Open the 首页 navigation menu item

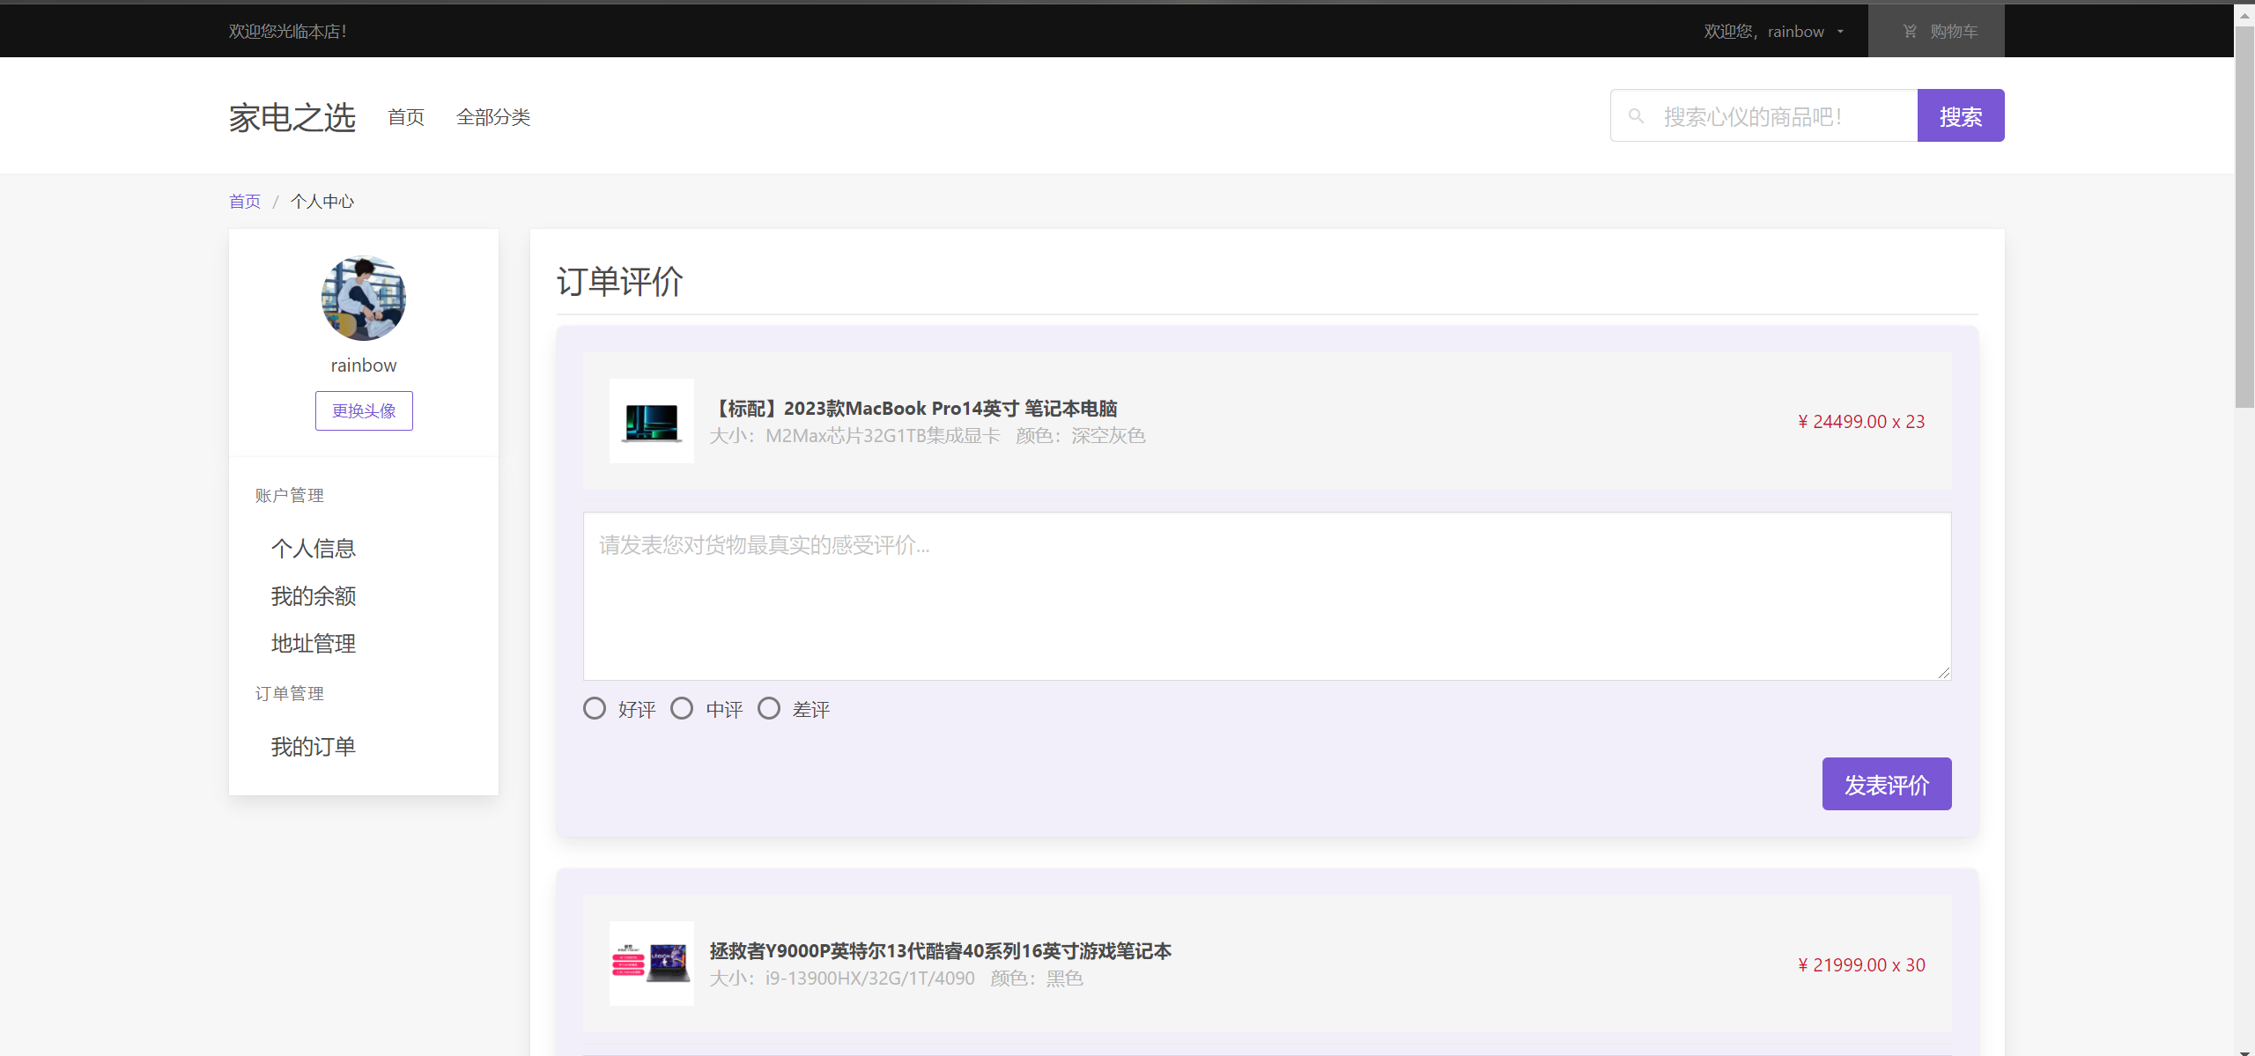point(406,117)
